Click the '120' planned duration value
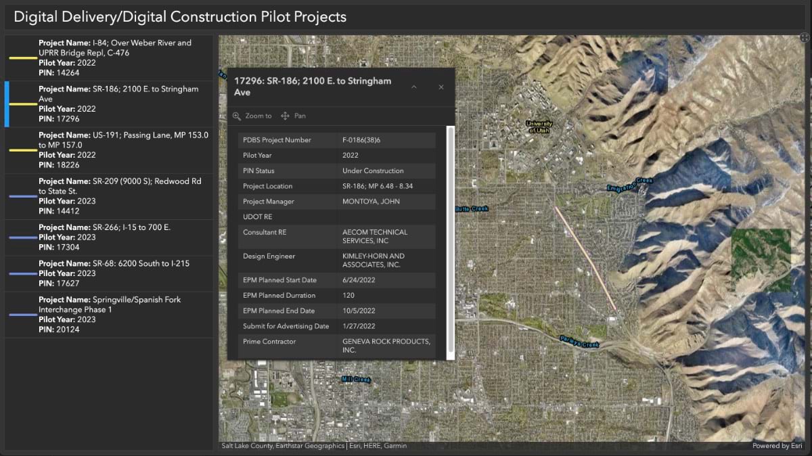Viewport: 812px width, 456px height. tap(348, 296)
